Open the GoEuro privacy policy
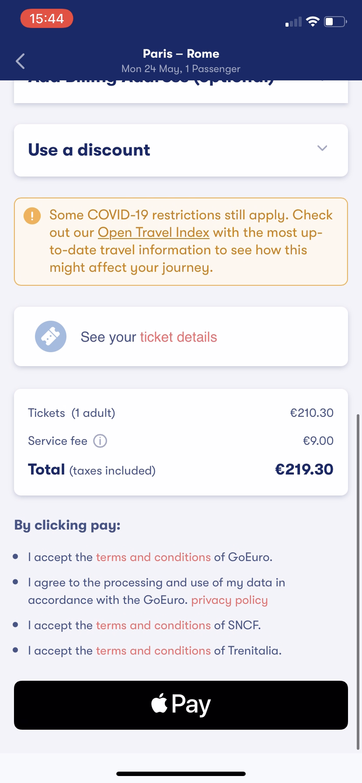This screenshot has width=362, height=783. (x=230, y=600)
